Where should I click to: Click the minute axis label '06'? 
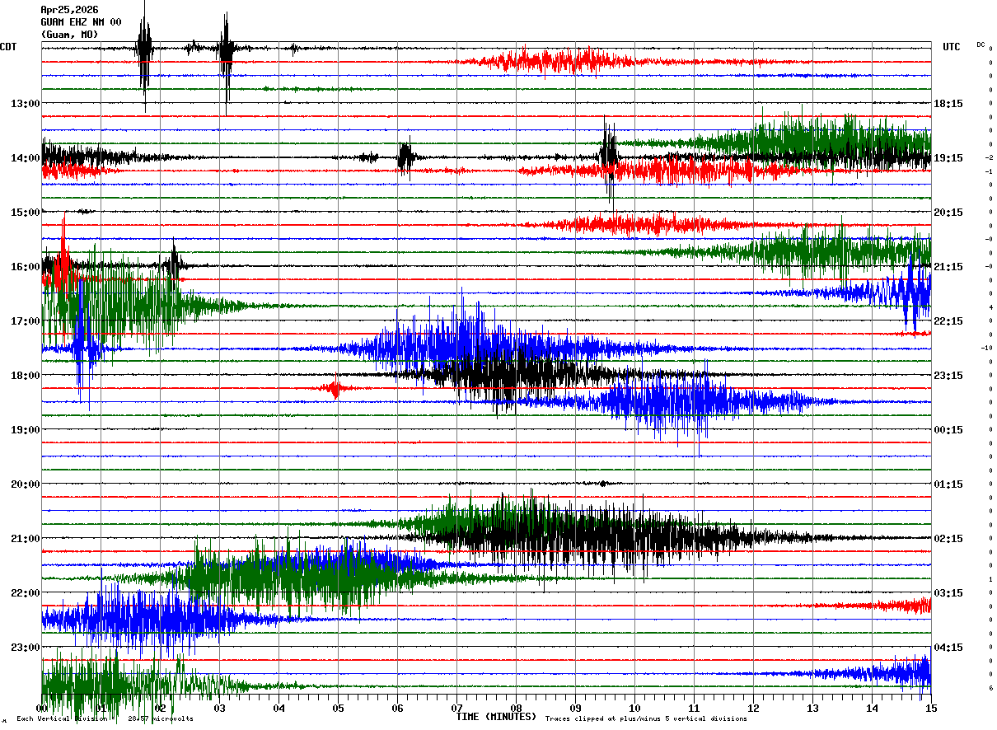tap(398, 709)
